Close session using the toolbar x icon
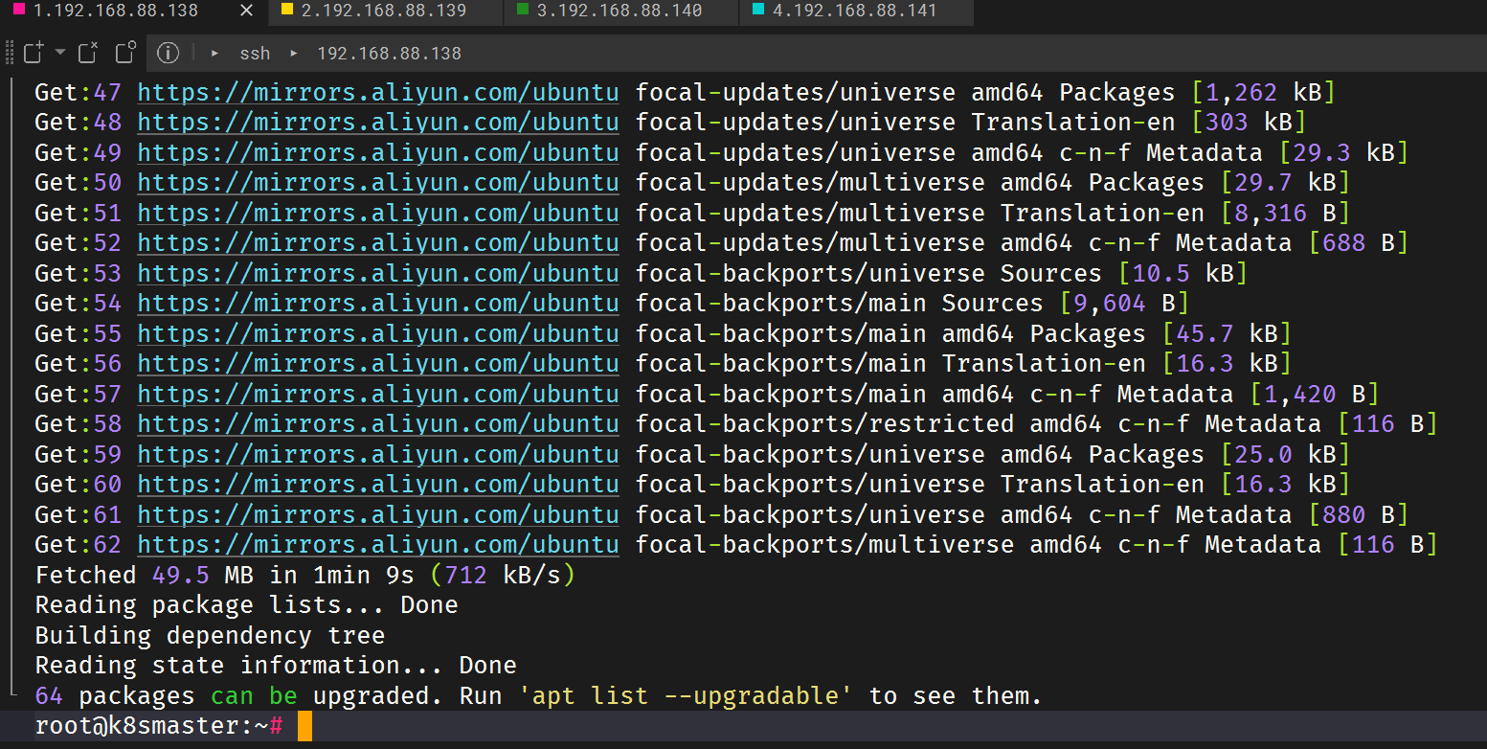Screen dimensions: 1487x749 [87, 53]
